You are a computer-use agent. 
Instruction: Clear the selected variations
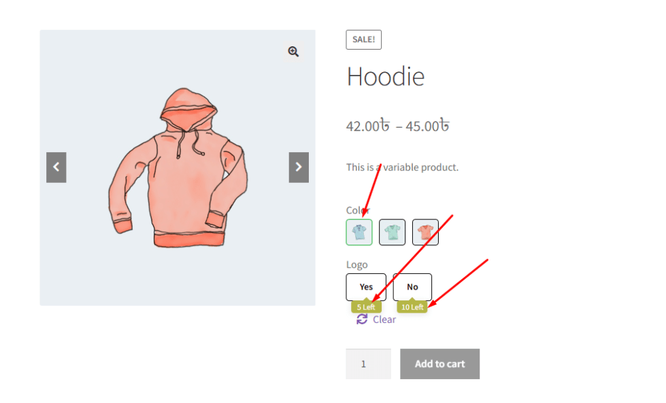click(x=384, y=319)
